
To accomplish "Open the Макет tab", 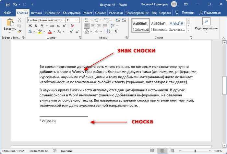I will [88, 13].
